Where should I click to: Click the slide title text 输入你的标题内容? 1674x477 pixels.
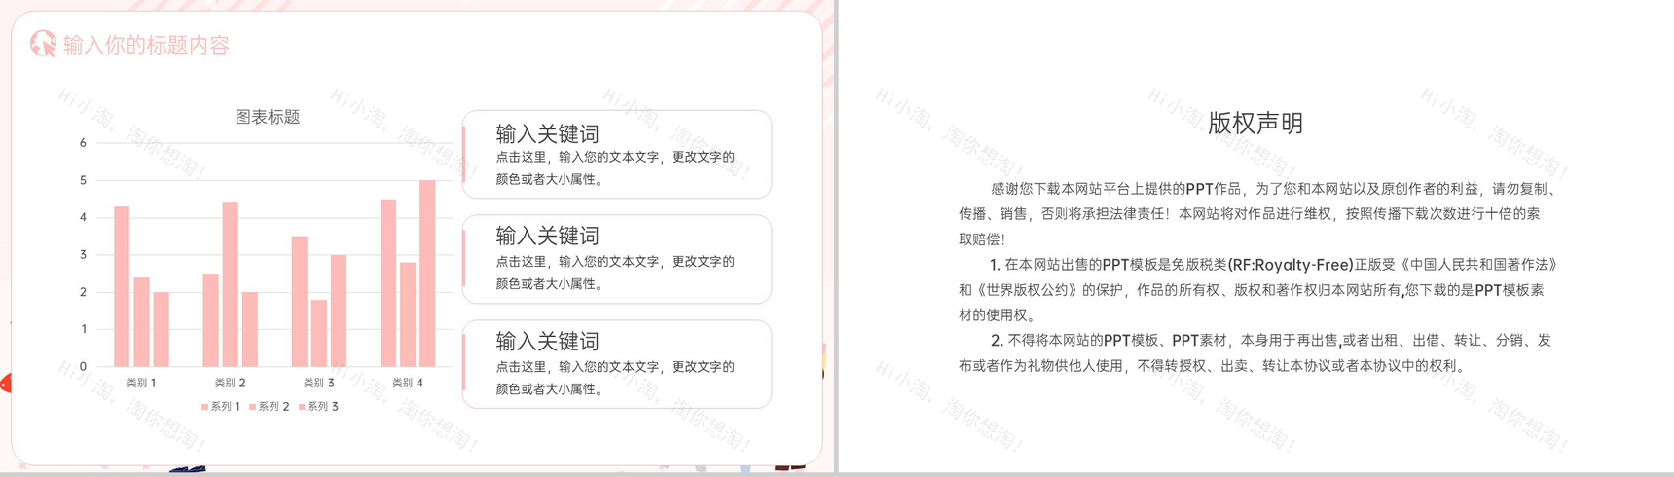tap(146, 45)
